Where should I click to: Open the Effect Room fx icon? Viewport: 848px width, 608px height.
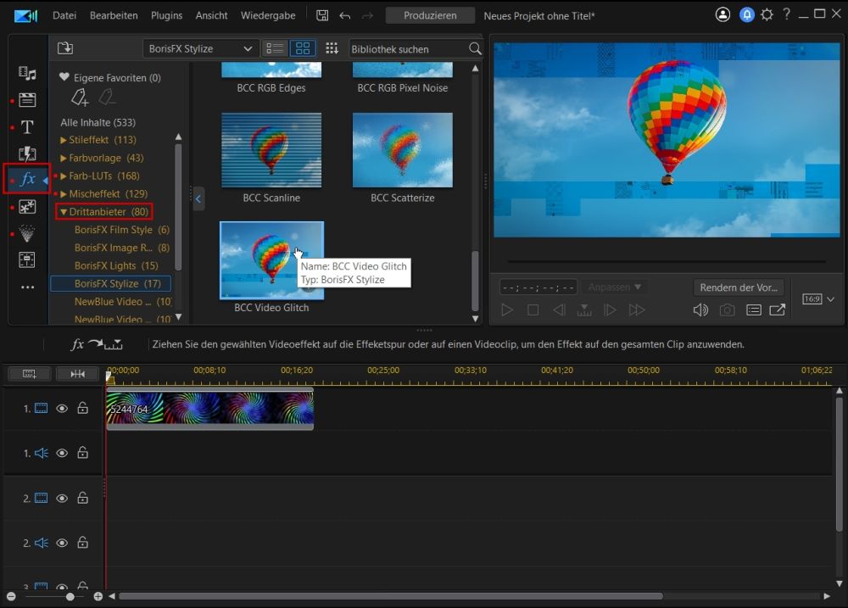(x=28, y=179)
